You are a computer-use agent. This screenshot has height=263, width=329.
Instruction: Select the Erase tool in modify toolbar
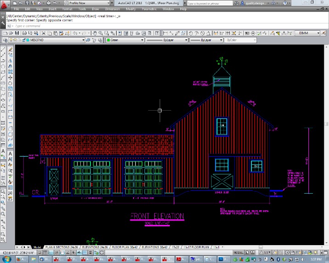point(10,50)
